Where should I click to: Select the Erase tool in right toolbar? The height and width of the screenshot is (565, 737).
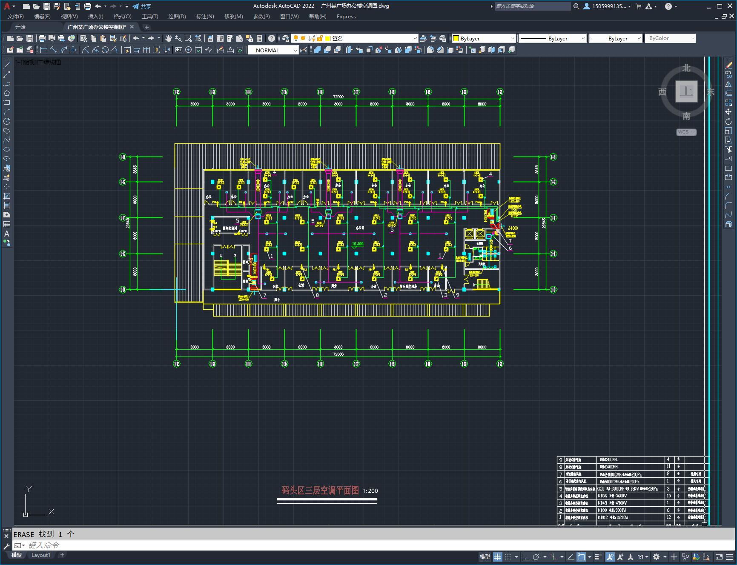pyautogui.click(x=728, y=65)
